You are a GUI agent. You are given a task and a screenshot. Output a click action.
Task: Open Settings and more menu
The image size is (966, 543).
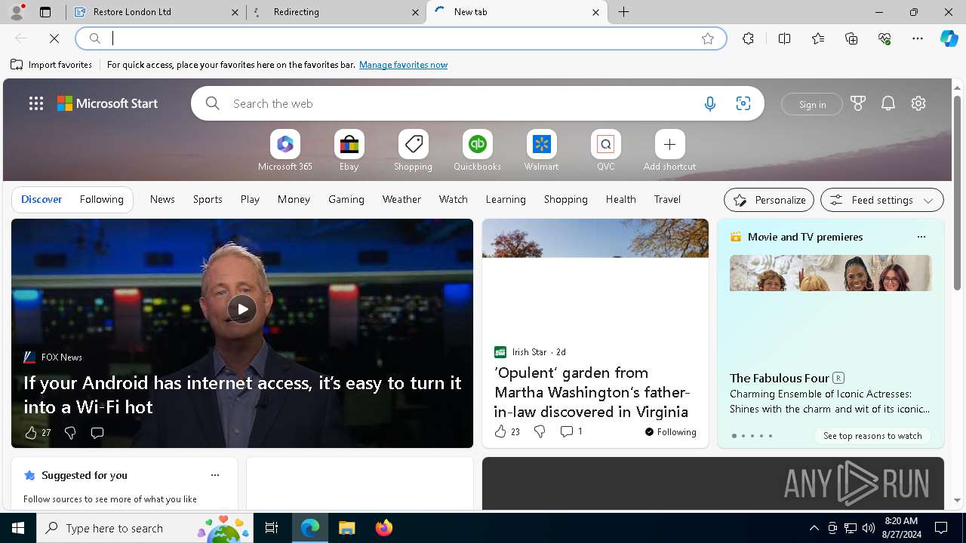[x=918, y=38]
